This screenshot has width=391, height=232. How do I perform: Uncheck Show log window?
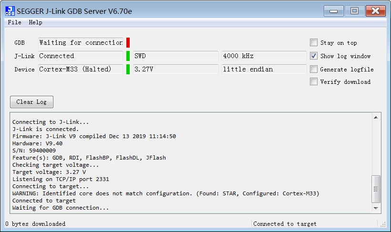[x=314, y=56]
